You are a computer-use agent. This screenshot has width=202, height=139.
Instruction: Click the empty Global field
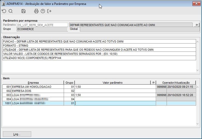[140, 29]
